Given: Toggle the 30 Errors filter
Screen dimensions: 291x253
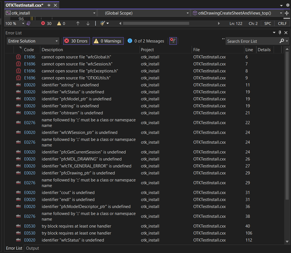Looking at the screenshot, I should (76, 41).
